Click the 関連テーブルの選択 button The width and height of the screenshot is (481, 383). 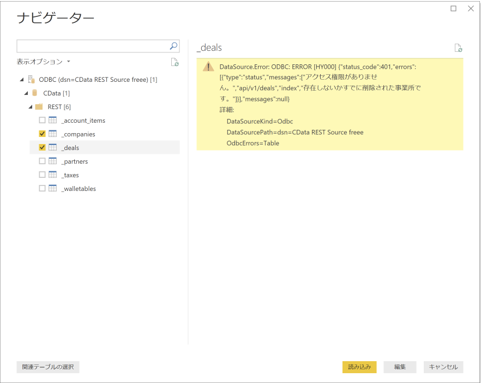pyautogui.click(x=47, y=367)
